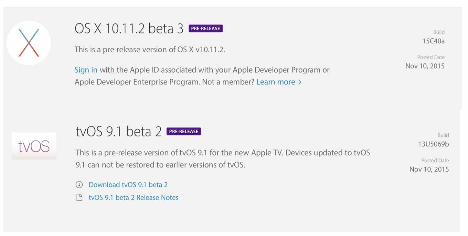Click the Build label above 15C40a
The width and height of the screenshot is (468, 236).
tap(439, 32)
